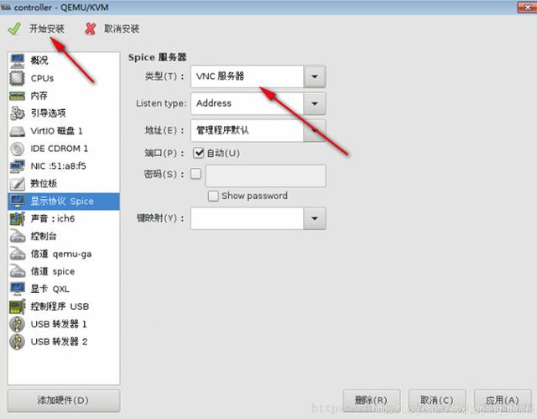Click the 添加硬件(D) add hardware button
This screenshot has width=537, height=419.
tap(64, 401)
